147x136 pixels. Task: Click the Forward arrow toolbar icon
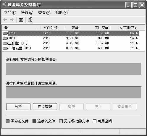12,20
